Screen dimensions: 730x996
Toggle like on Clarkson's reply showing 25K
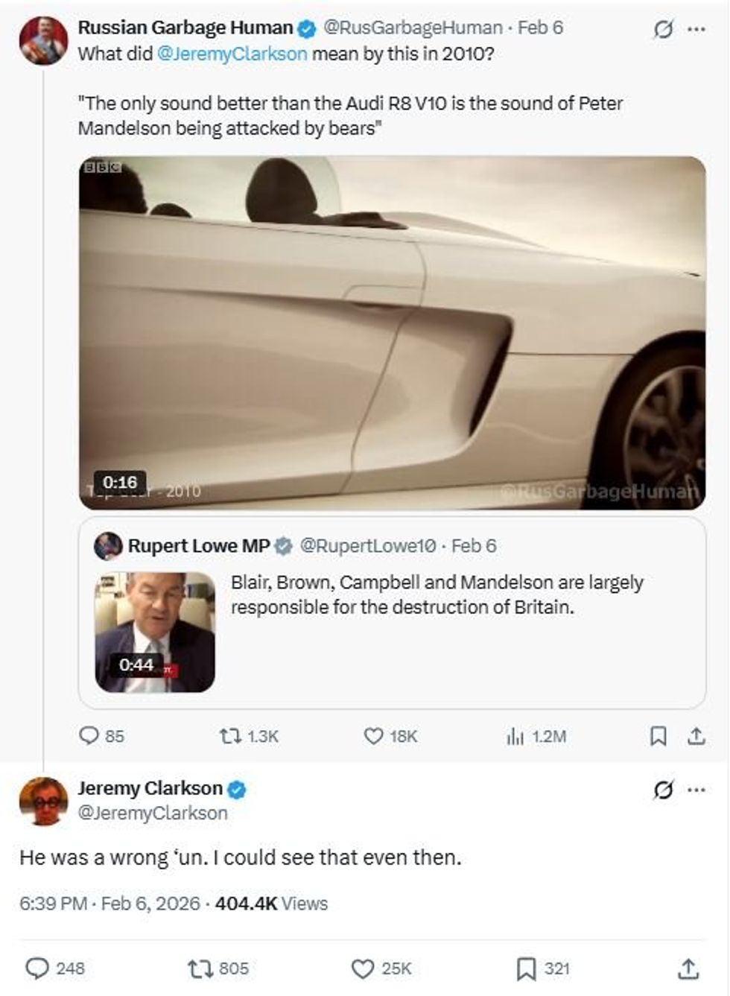(x=363, y=969)
